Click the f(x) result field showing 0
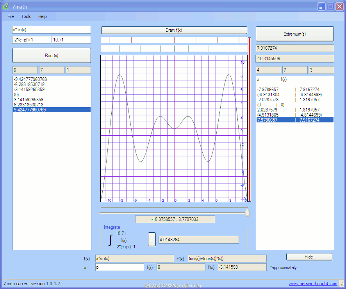Screen dimensions: 346x289 pos(181,267)
